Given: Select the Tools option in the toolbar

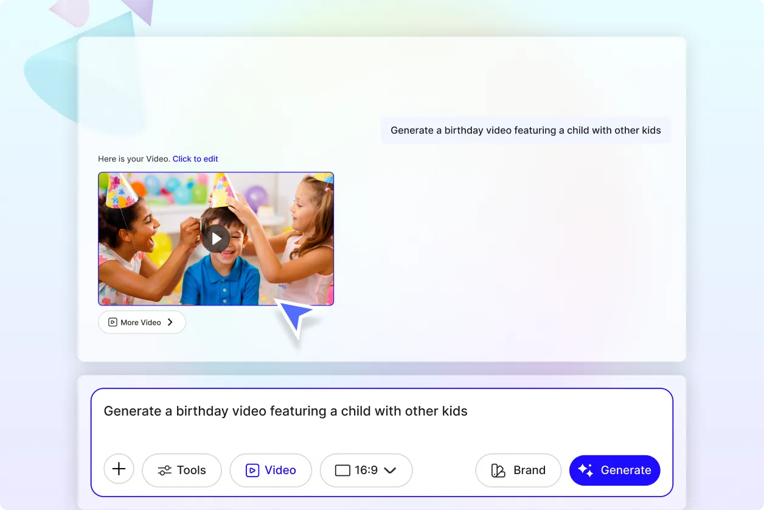Looking at the screenshot, I should [x=181, y=470].
